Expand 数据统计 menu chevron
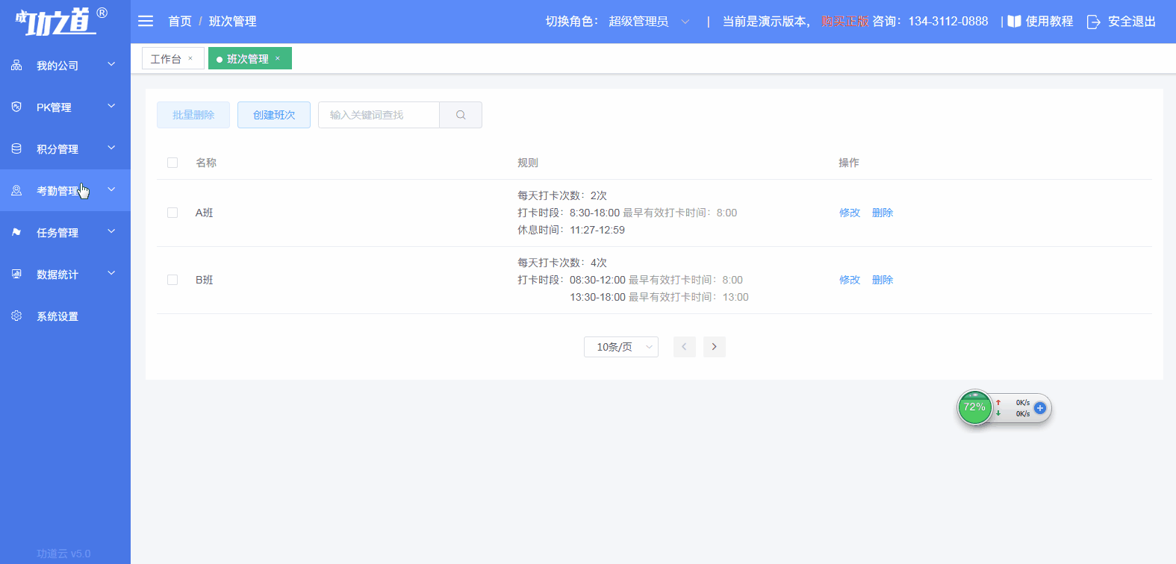This screenshot has height=564, width=1176. click(x=111, y=274)
